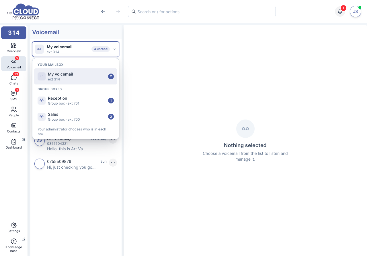This screenshot has width=367, height=256.
Task: Select My voicemail ext 314 mailbox option
Action: [x=76, y=76]
